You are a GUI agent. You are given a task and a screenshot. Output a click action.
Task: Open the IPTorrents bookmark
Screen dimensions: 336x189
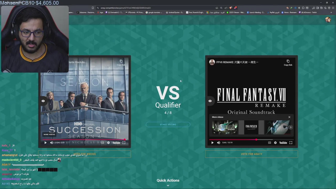(134, 12)
